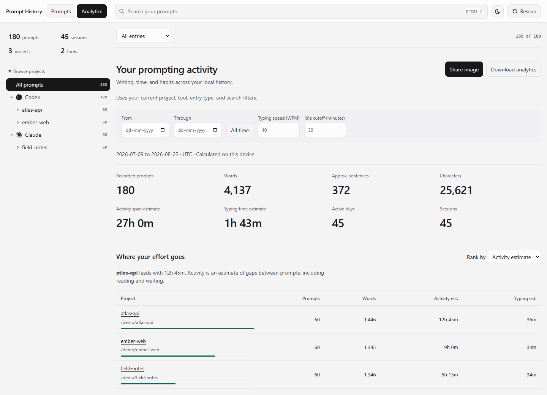This screenshot has width=547, height=395.
Task: Expand the ember-web sidebar project chevron
Action: click(17, 122)
